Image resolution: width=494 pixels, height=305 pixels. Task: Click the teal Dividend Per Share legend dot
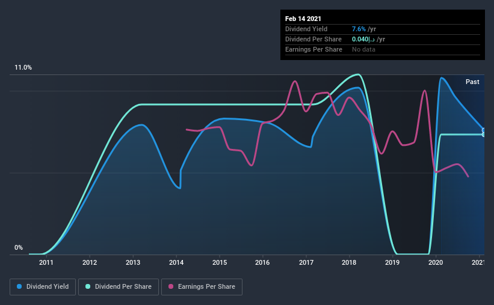tap(88, 286)
